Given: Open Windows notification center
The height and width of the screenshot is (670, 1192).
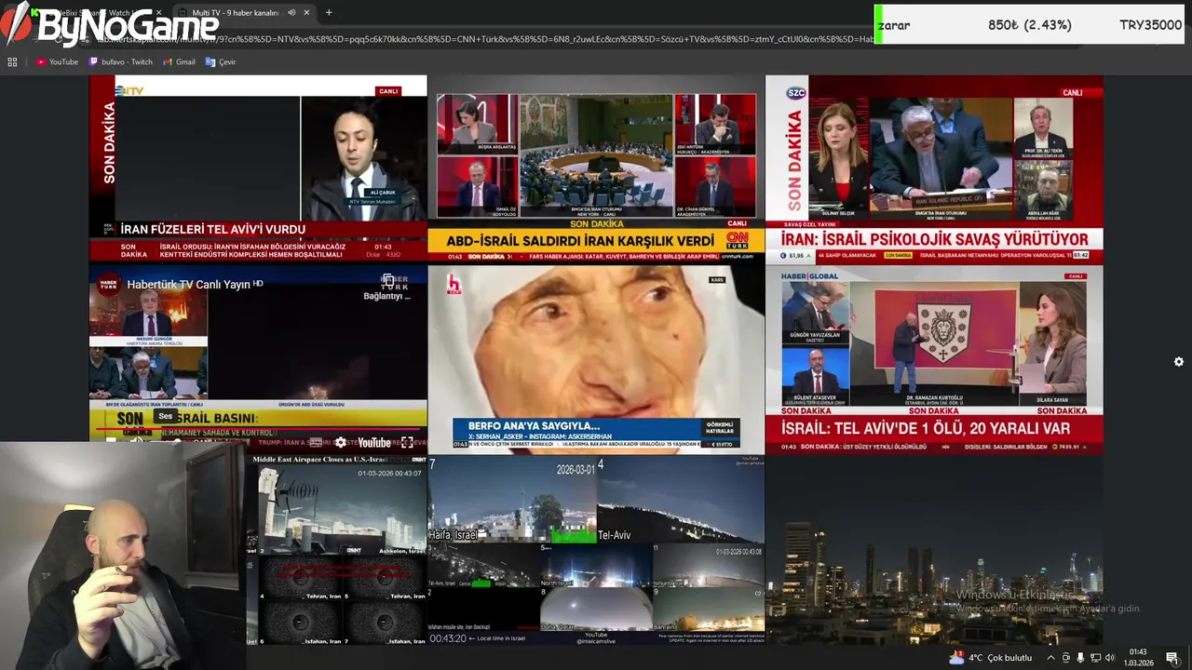Looking at the screenshot, I should (x=1172, y=658).
